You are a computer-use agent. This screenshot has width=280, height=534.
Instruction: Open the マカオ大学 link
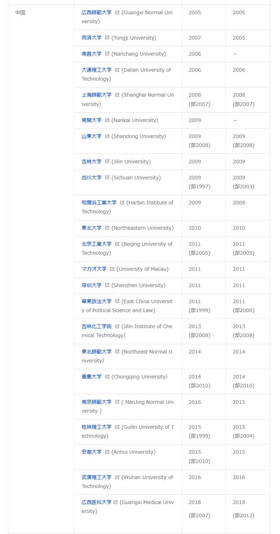coord(94,269)
